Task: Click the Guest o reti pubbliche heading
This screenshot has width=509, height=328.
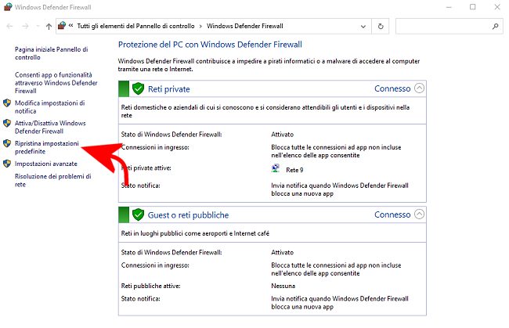Action: point(188,214)
